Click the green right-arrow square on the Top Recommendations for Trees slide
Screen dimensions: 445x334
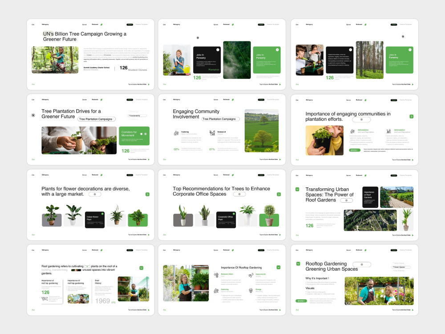(279, 194)
